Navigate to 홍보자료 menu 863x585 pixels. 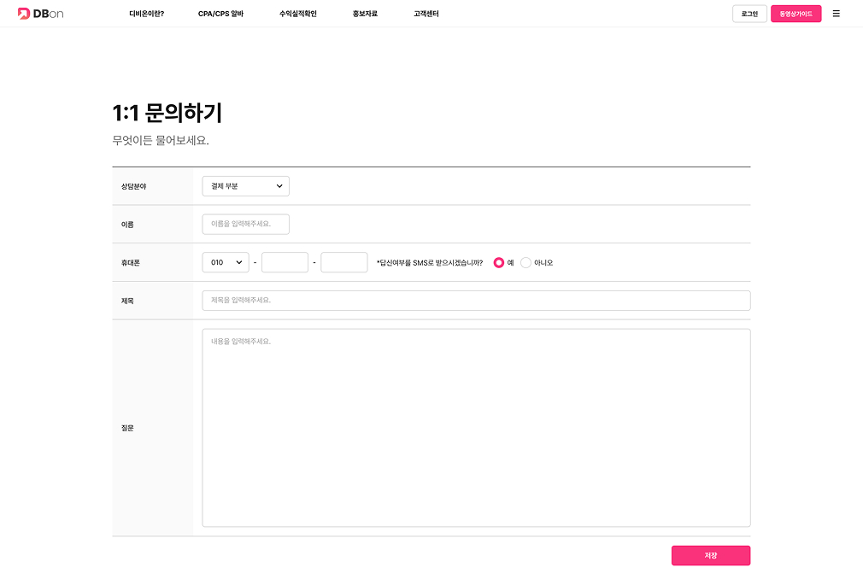[x=365, y=15]
